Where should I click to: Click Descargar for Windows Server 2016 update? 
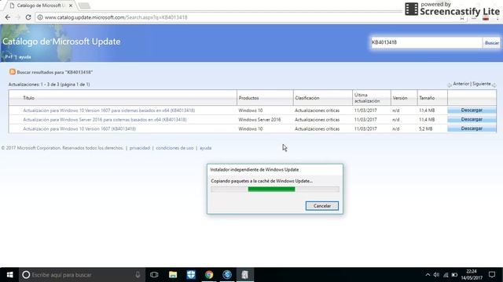[x=472, y=119]
